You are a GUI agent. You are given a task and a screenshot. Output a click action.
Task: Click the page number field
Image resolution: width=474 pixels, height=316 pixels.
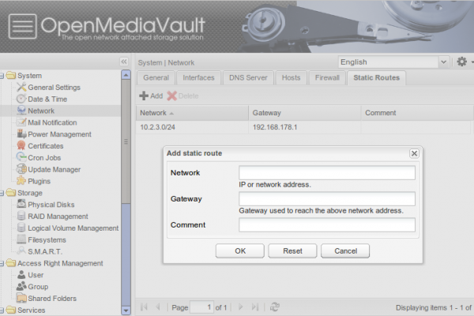(x=201, y=307)
